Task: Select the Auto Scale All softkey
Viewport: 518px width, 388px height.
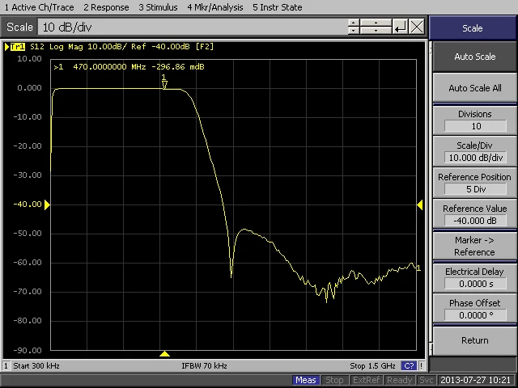Action: 475,88
